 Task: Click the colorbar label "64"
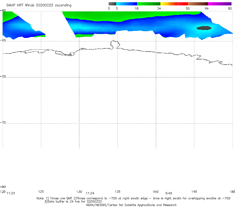pos(207,8)
